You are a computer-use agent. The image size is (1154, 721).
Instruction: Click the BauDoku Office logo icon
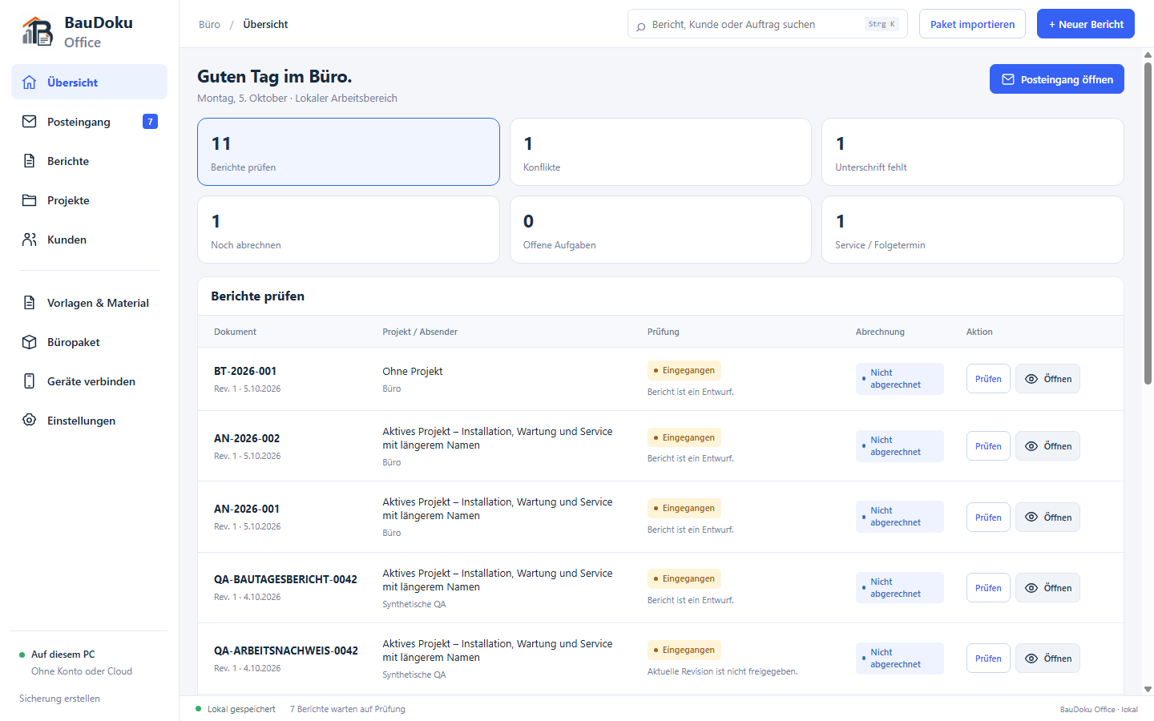tap(37, 31)
